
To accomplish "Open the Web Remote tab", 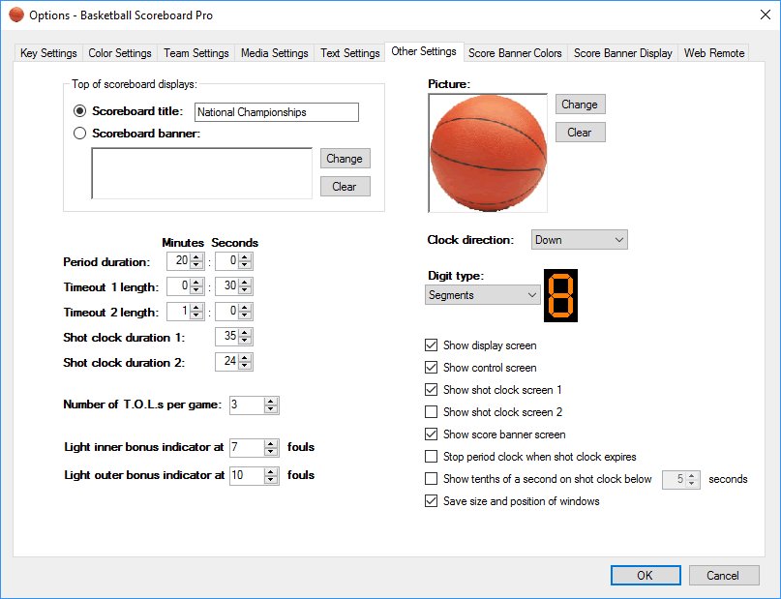I will 713,53.
